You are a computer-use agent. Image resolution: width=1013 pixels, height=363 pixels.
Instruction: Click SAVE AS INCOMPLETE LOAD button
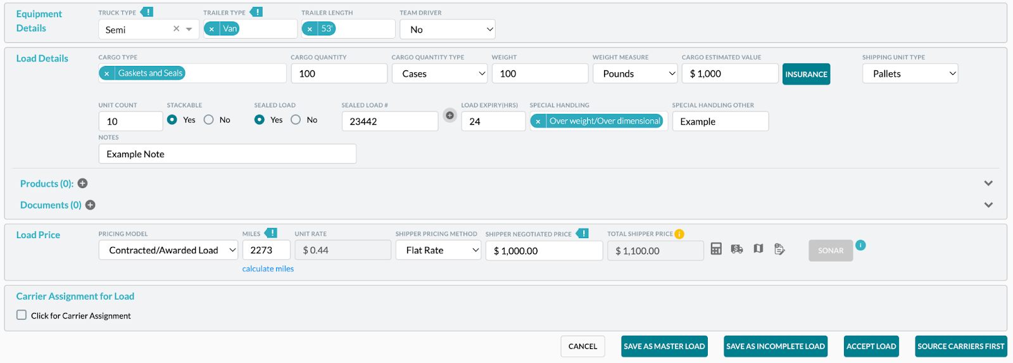pyautogui.click(x=776, y=347)
